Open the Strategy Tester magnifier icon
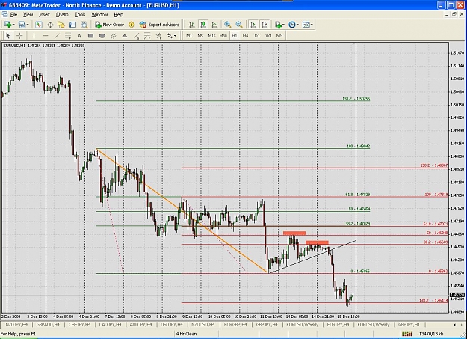The height and width of the screenshot is (339, 467). click(84, 25)
